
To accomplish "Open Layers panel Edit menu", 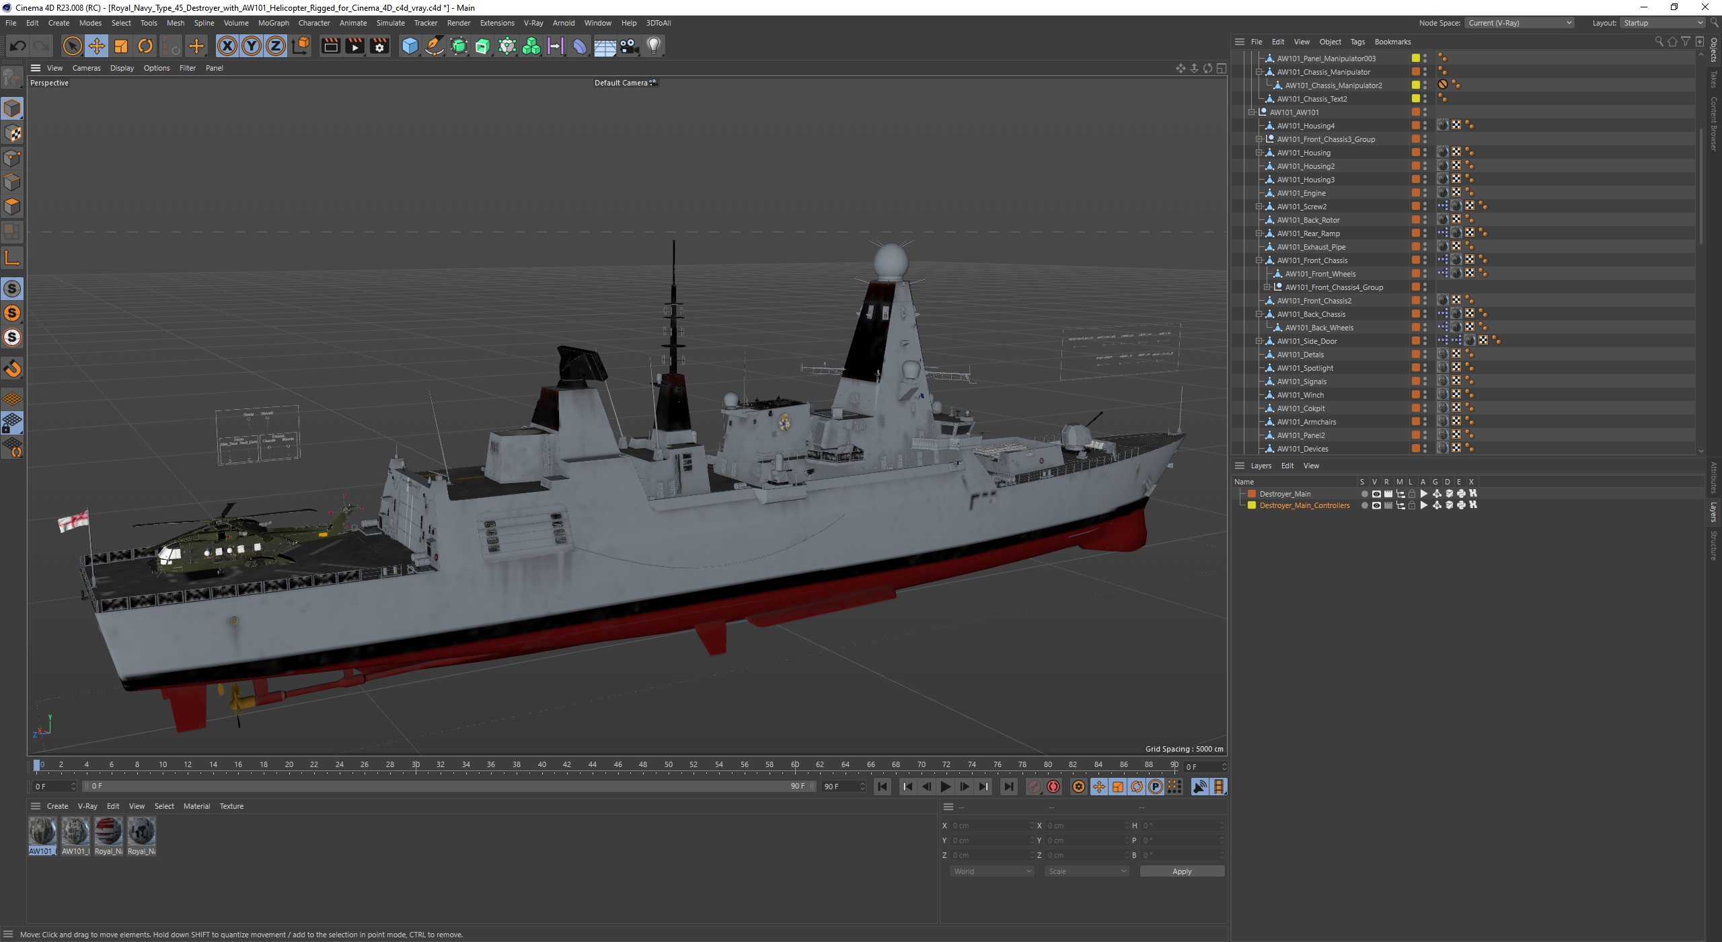I will (1287, 466).
